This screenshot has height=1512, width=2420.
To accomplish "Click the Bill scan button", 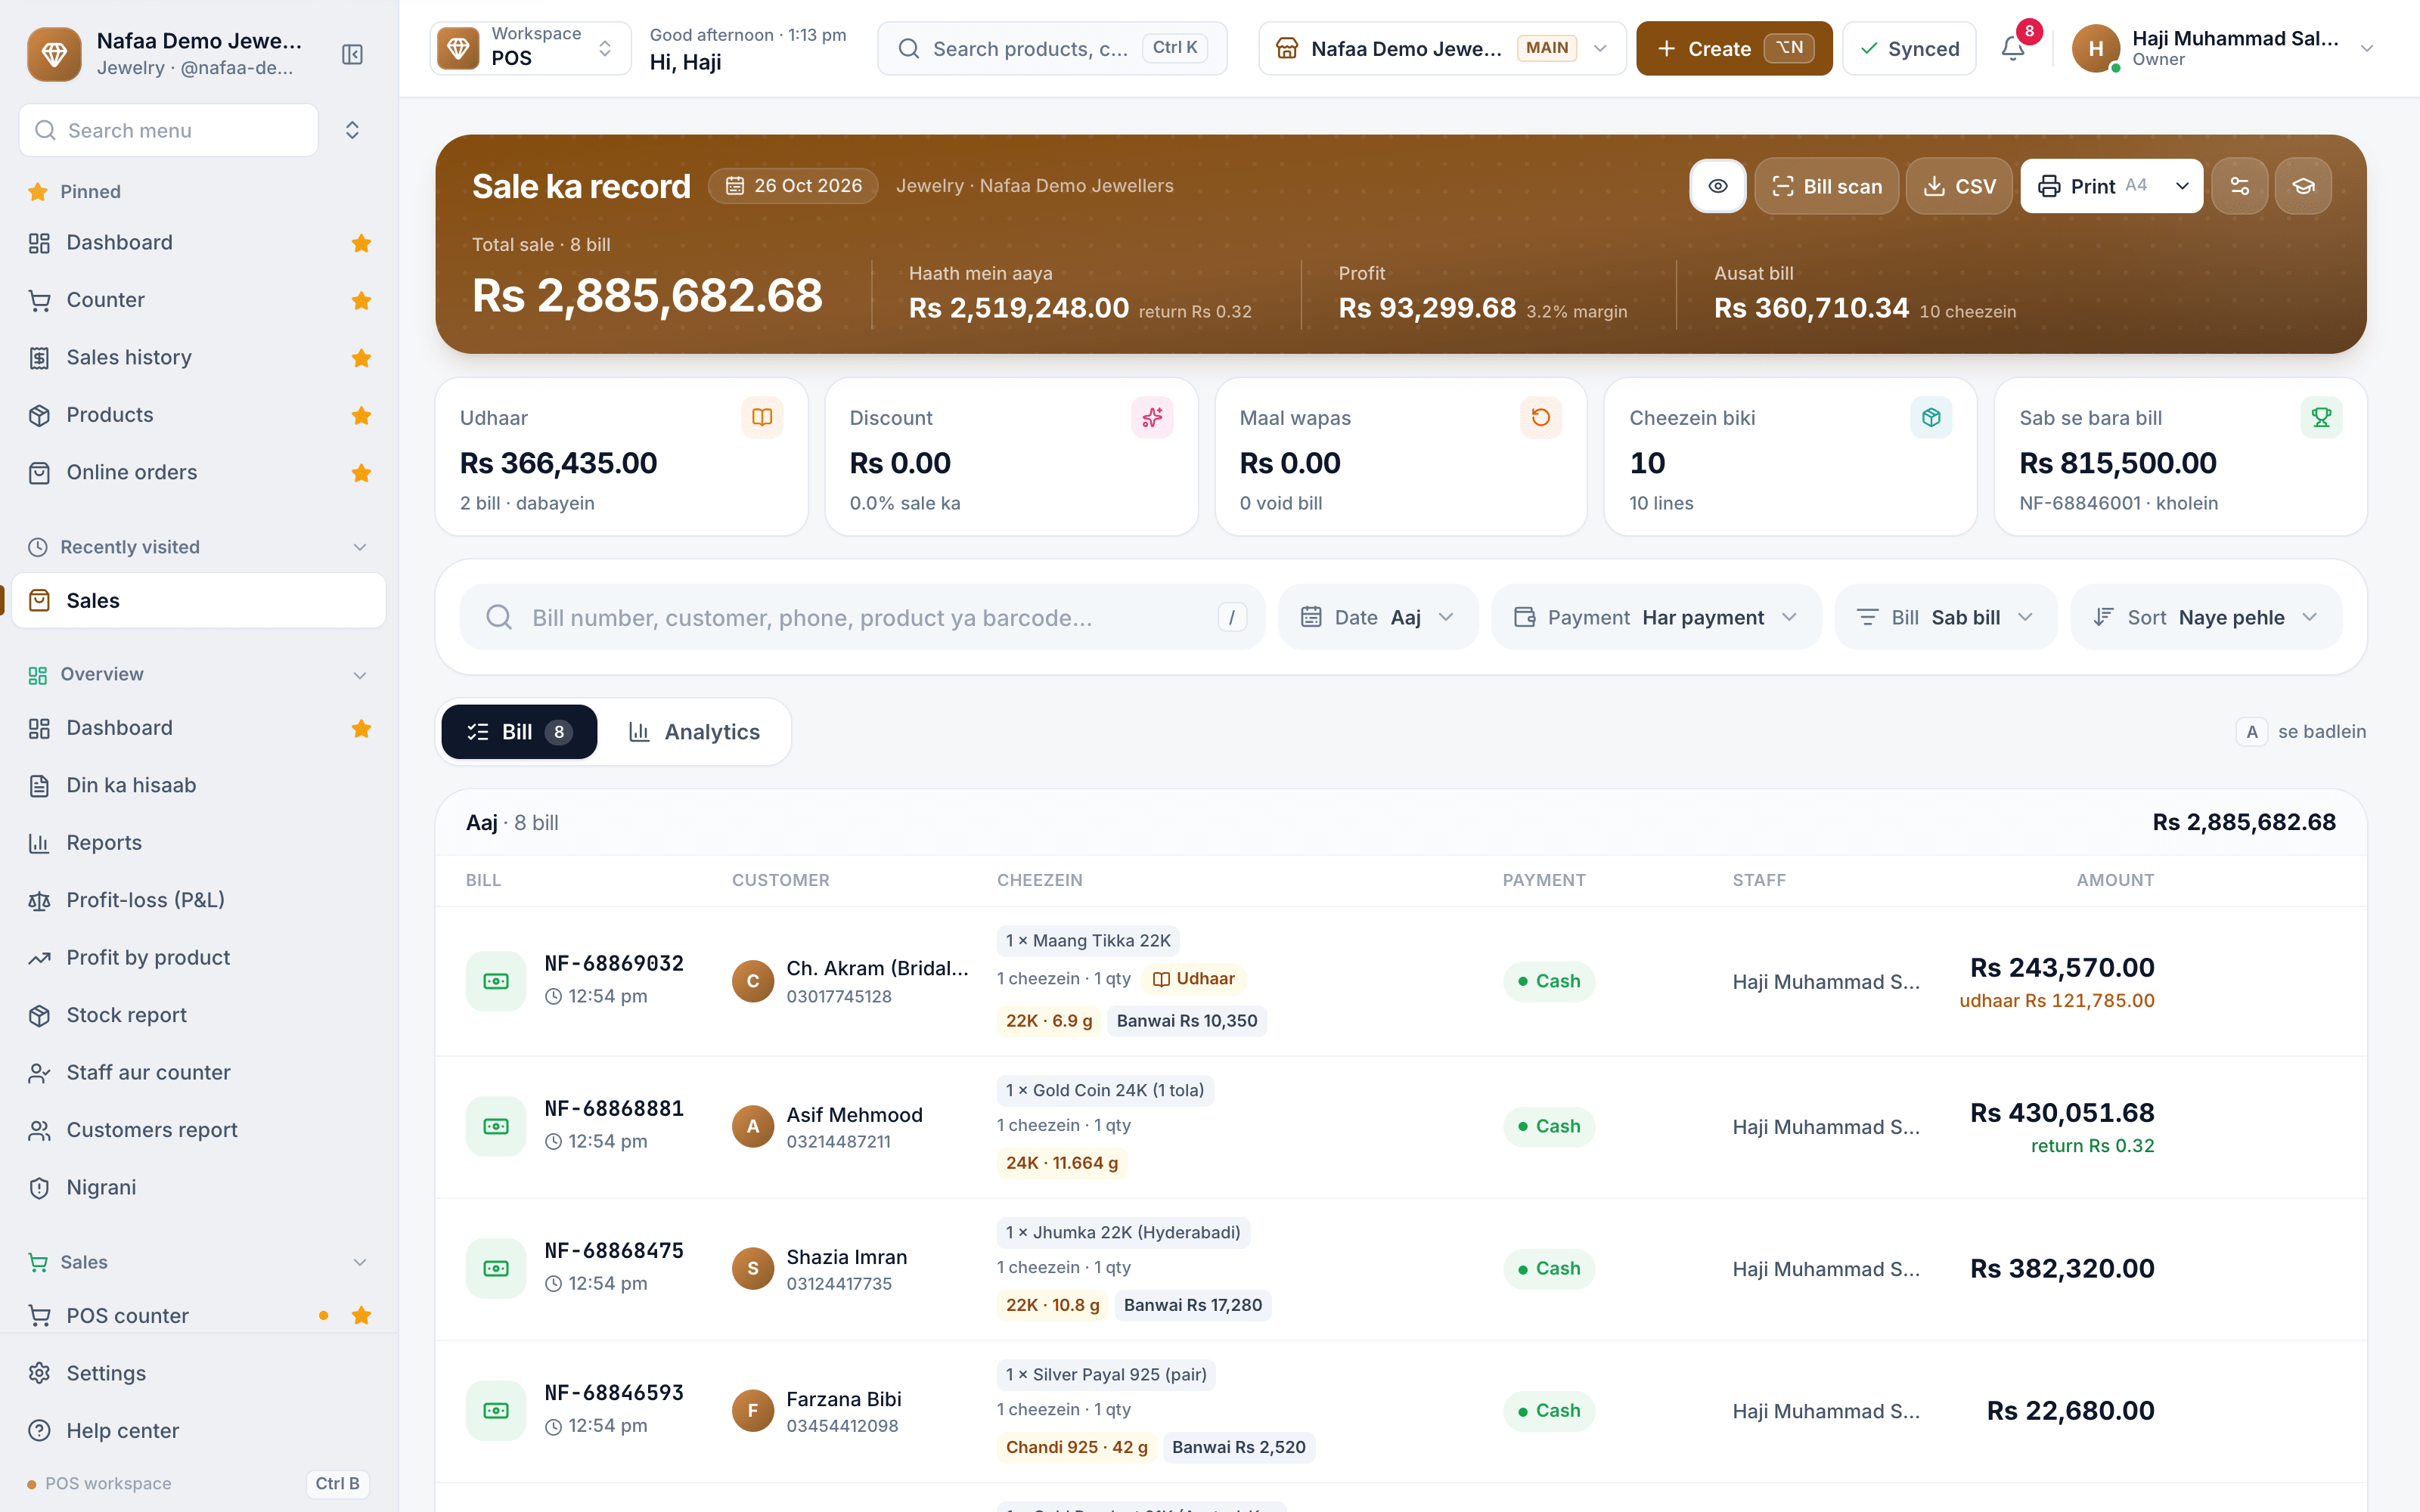I will 1826,186.
